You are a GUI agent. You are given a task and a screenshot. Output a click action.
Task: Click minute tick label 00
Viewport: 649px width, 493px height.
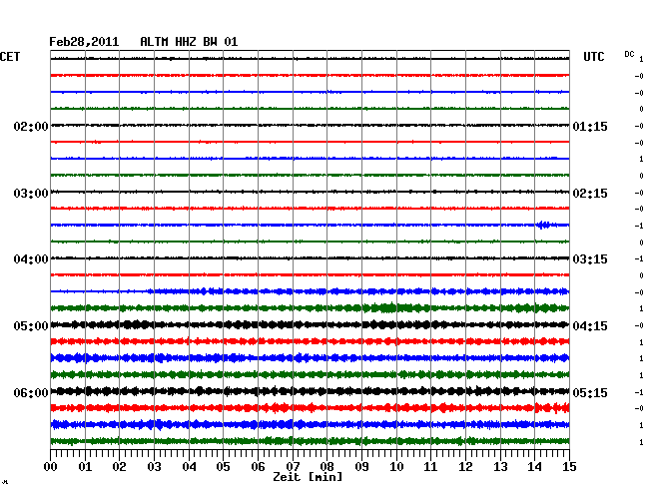51,466
